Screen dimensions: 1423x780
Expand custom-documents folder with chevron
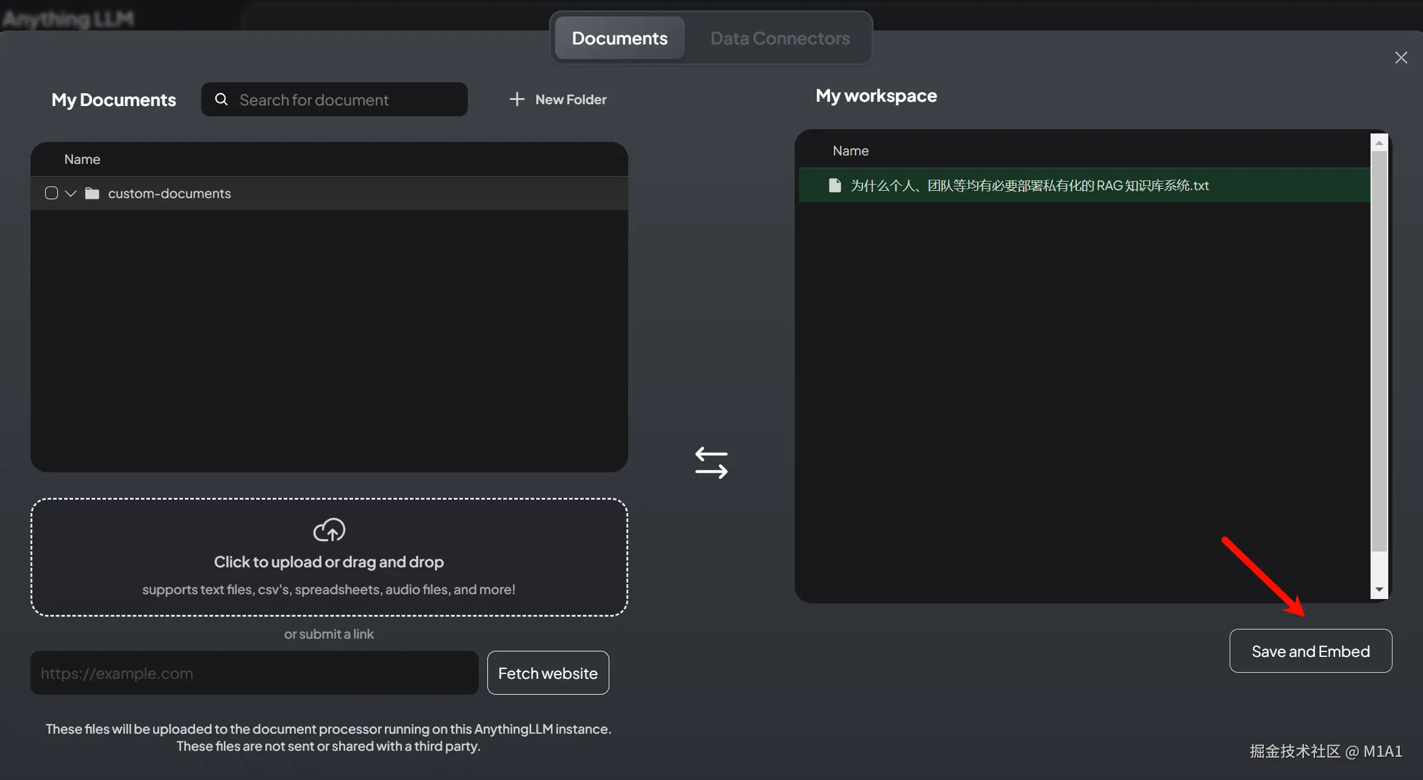(71, 193)
